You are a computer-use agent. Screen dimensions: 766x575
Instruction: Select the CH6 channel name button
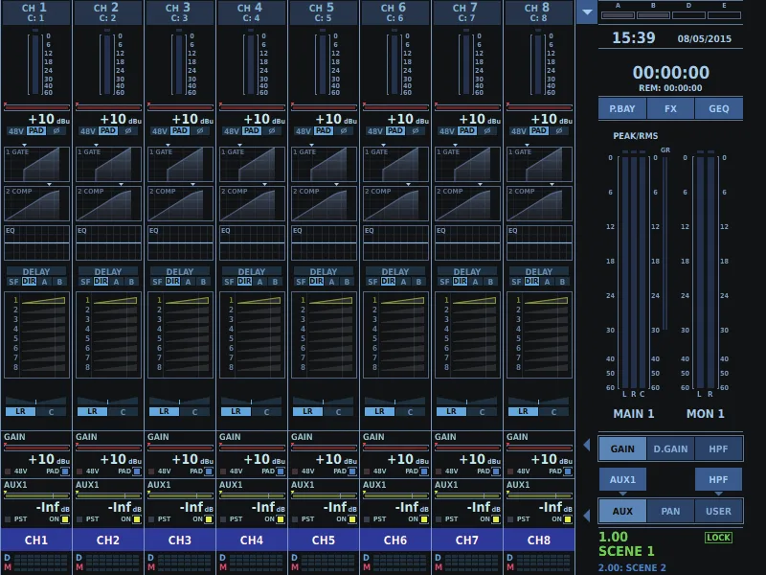point(395,540)
